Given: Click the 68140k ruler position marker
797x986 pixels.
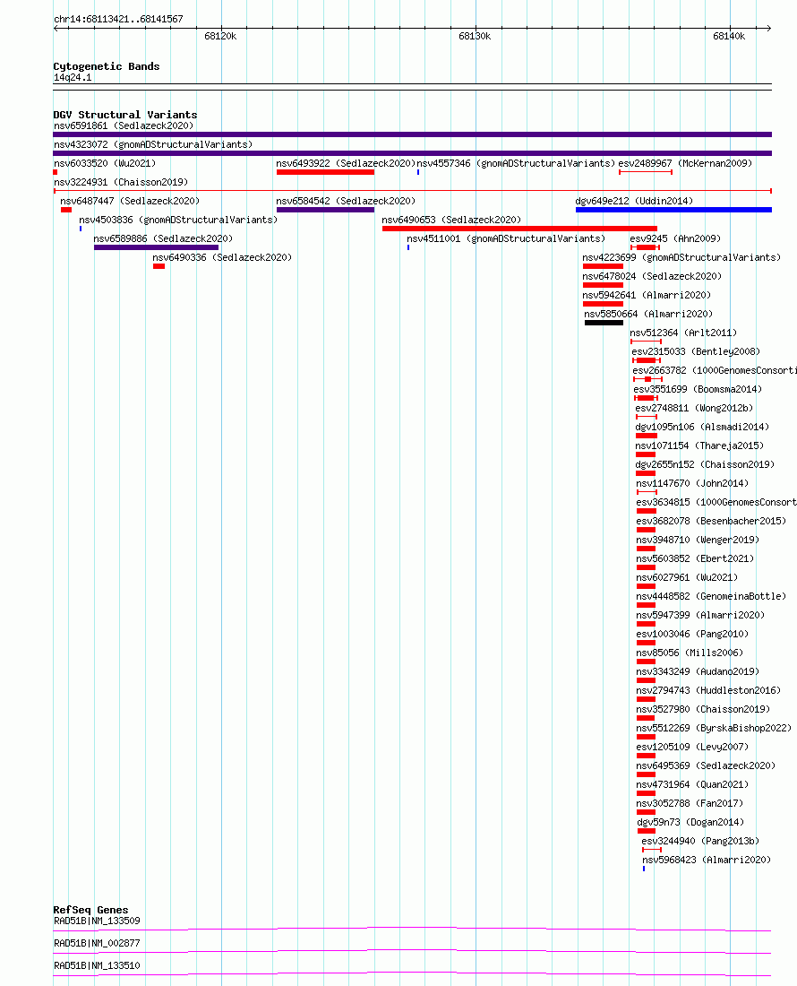Looking at the screenshot, I should click(x=729, y=37).
